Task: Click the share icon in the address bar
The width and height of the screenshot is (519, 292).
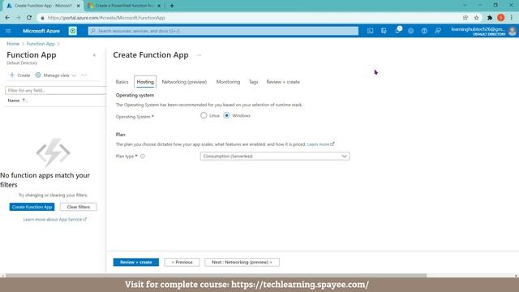Action: [x=465, y=18]
